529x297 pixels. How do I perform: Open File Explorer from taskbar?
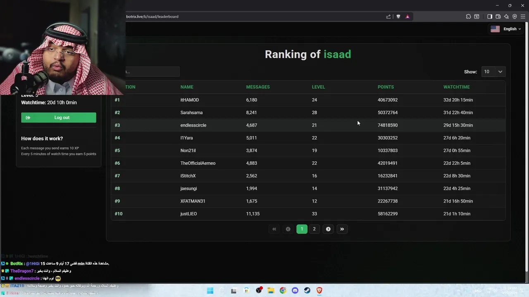pos(271,290)
